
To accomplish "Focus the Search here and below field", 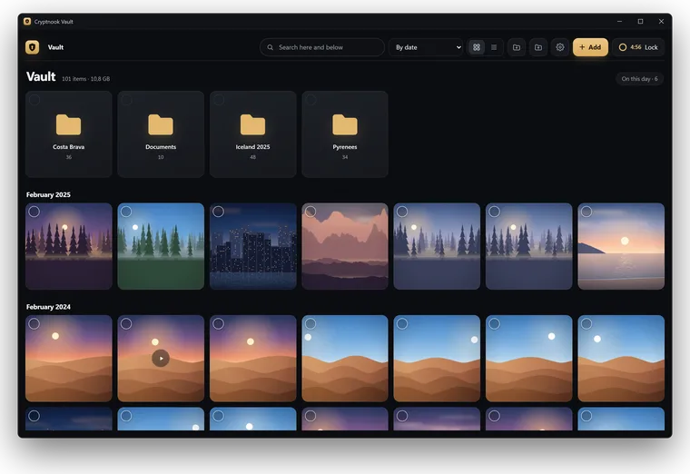I will (322, 47).
